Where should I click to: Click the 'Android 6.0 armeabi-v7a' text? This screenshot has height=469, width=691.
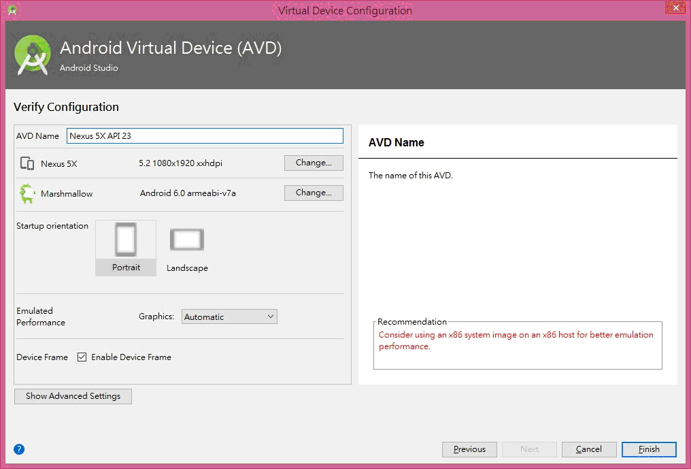pos(188,193)
